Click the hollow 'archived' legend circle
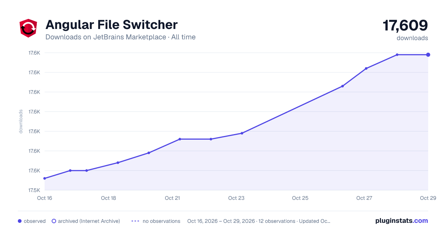 [54, 221]
